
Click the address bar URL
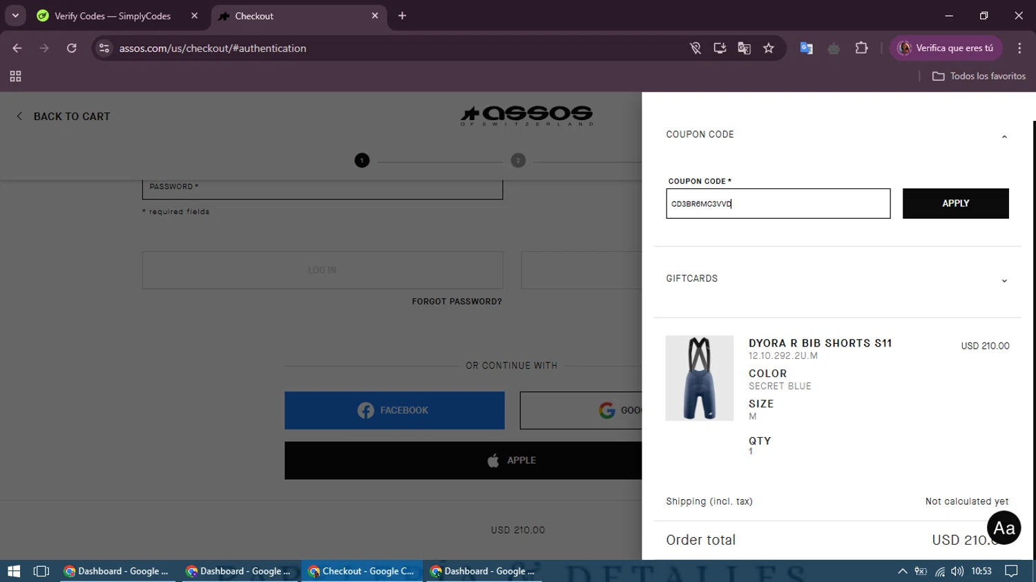213,48
